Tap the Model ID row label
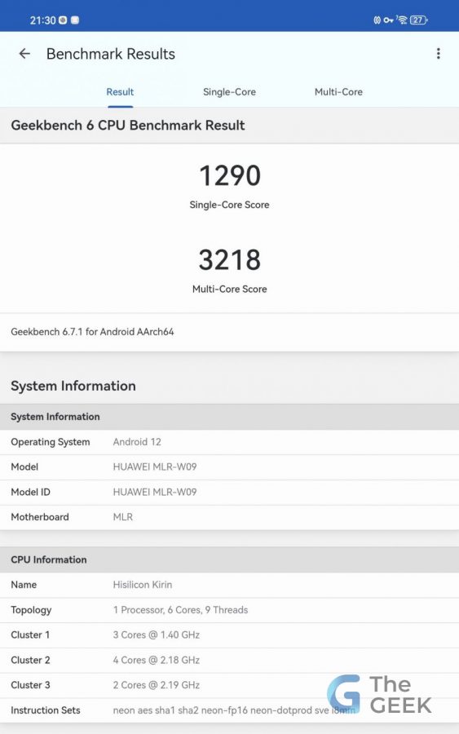The height and width of the screenshot is (734, 459). coord(30,493)
